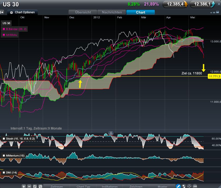
Task: Click the Okt month axis label
Action: 22,17
